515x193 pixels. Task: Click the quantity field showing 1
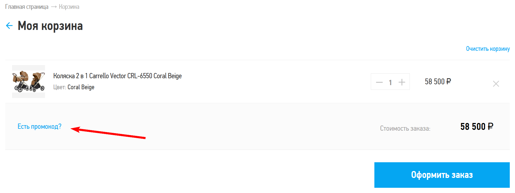pyautogui.click(x=390, y=82)
